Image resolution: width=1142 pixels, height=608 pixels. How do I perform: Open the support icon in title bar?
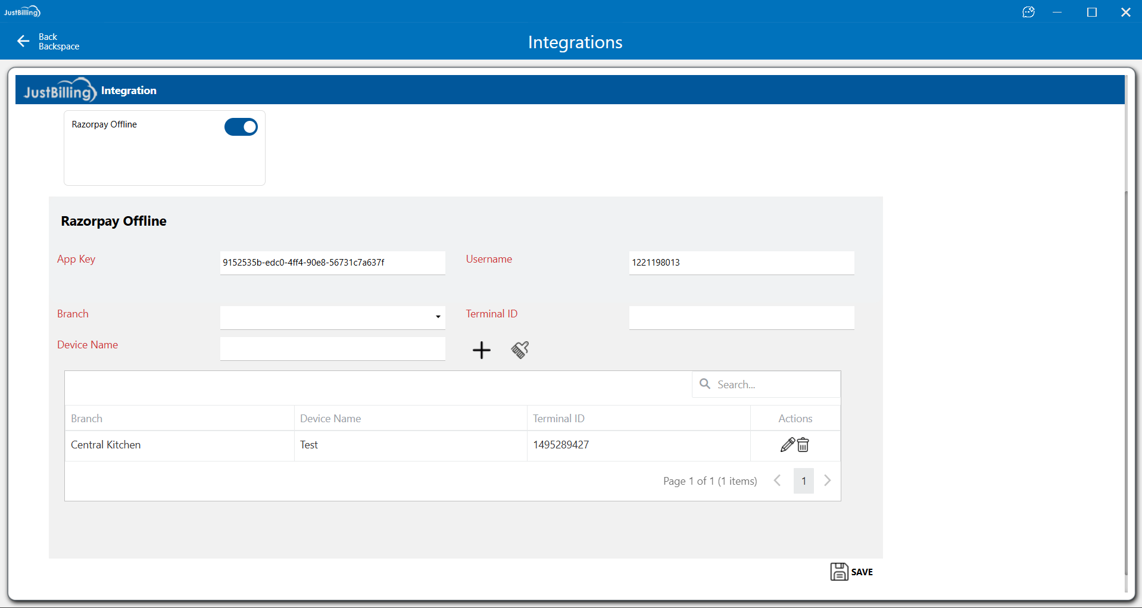tap(1028, 12)
